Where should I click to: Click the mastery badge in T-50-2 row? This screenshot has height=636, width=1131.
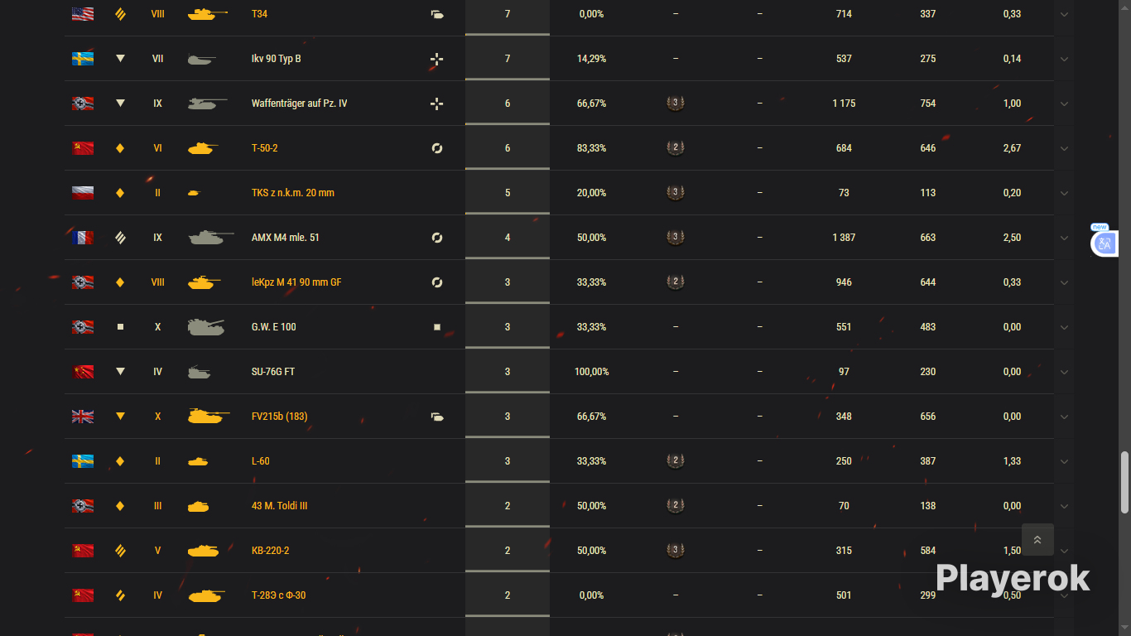676,148
